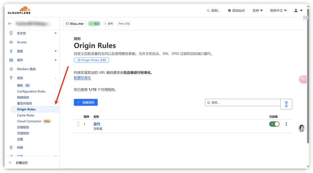Click the itisu.me domain button
The height and width of the screenshot is (173, 313).
[75, 24]
